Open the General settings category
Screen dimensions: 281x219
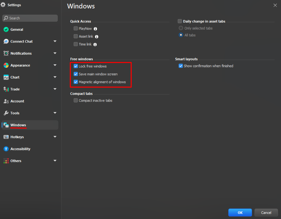click(30, 30)
